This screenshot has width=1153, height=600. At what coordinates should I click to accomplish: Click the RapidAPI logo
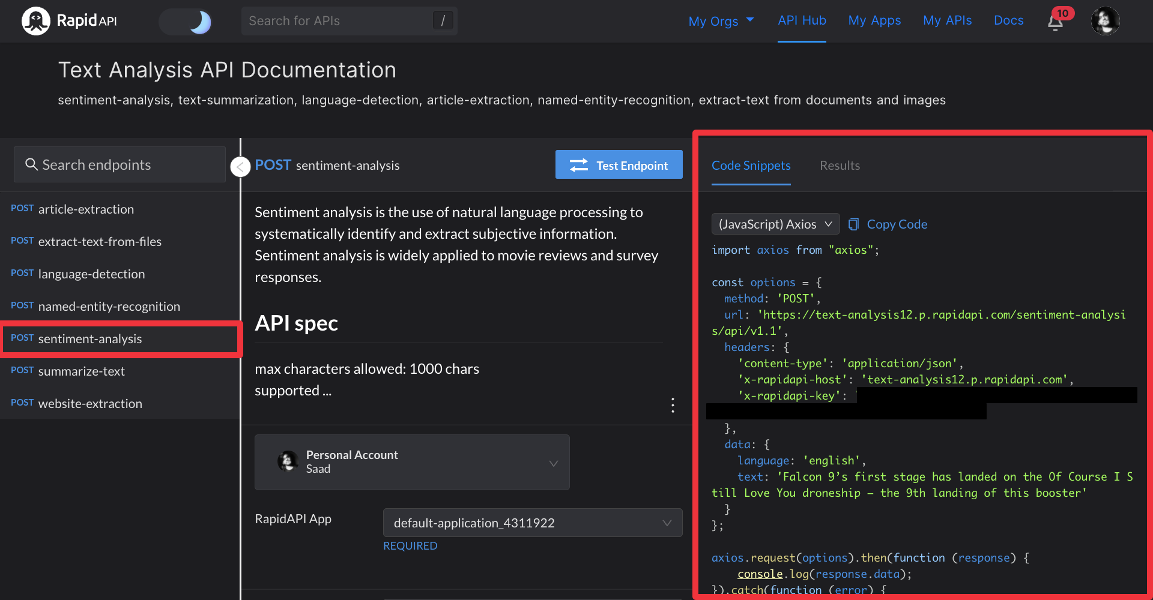click(x=70, y=21)
